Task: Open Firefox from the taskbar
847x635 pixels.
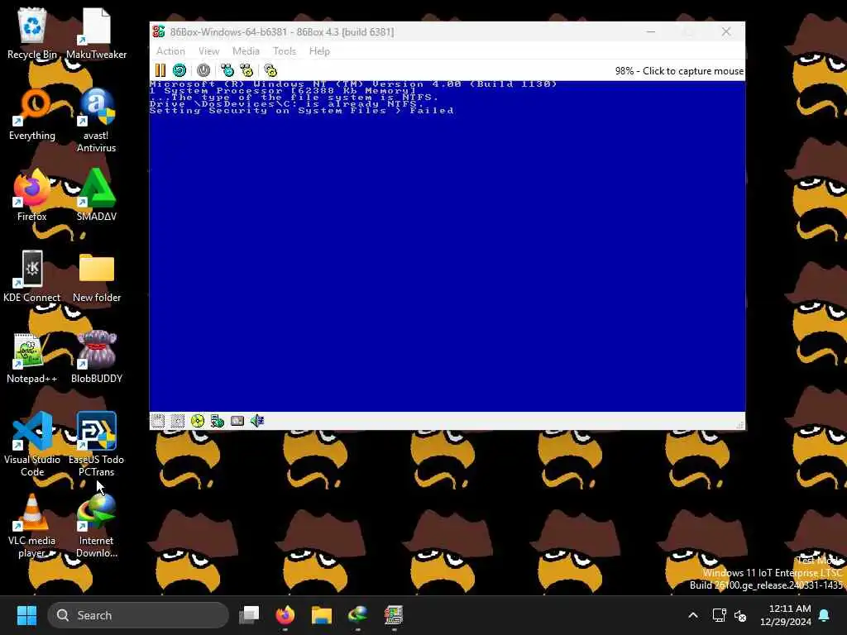Action: point(285,615)
